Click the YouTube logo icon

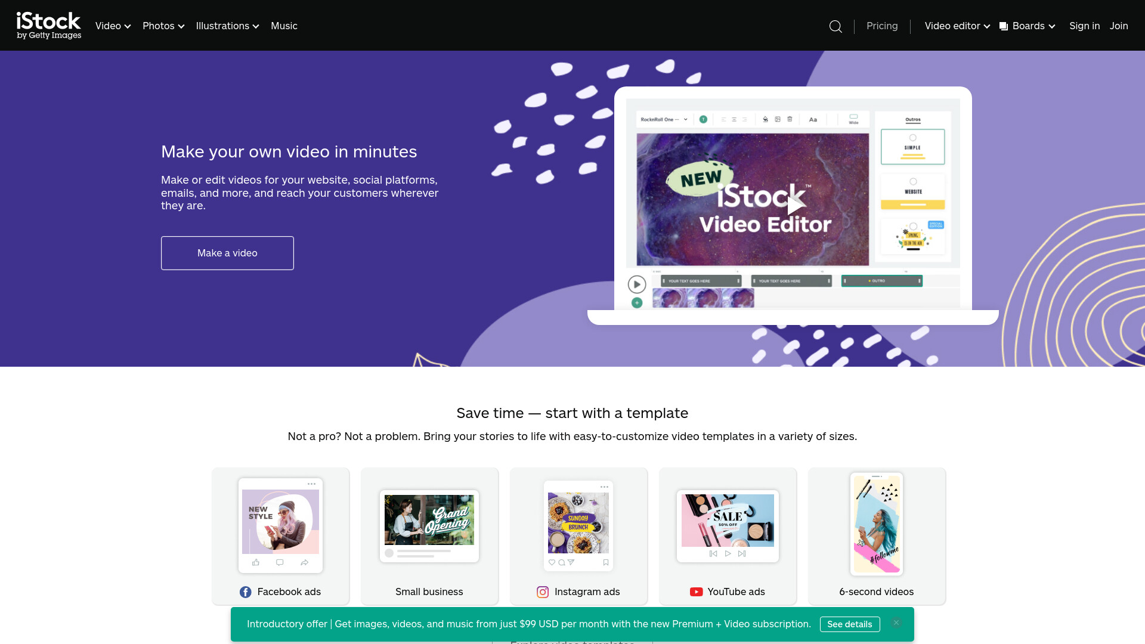pyautogui.click(x=696, y=592)
